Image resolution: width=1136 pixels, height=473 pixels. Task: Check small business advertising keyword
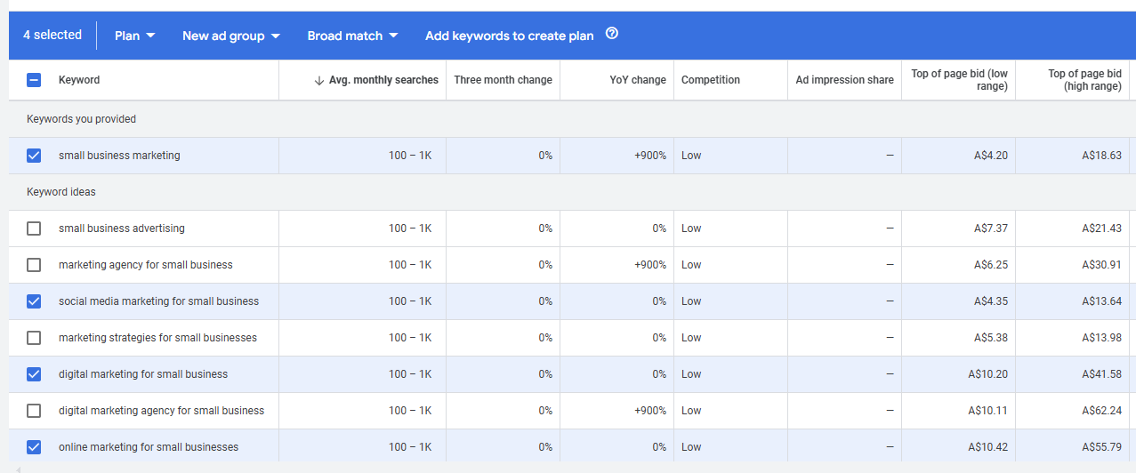pos(34,228)
